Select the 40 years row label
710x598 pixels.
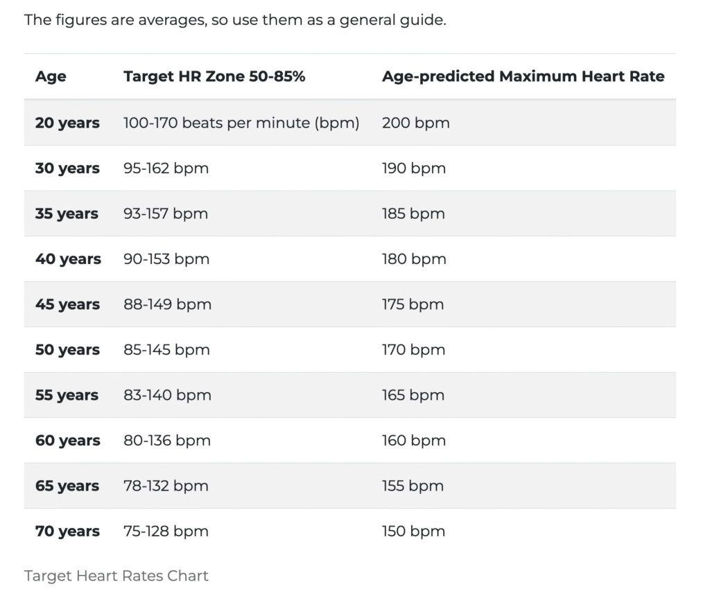coord(68,258)
